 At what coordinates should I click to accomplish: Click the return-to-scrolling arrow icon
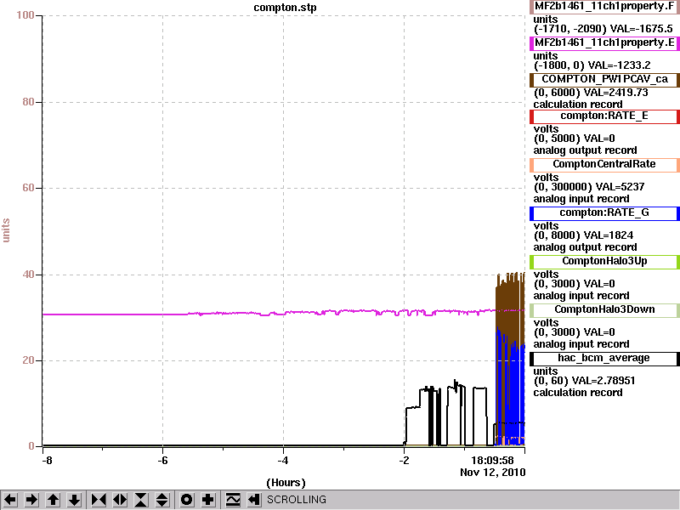tap(254, 500)
